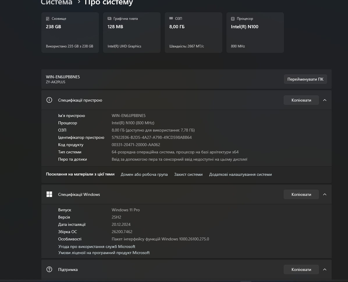Open Додаткові налаштування системи link
The width and height of the screenshot is (348, 282).
pyautogui.click(x=240, y=174)
